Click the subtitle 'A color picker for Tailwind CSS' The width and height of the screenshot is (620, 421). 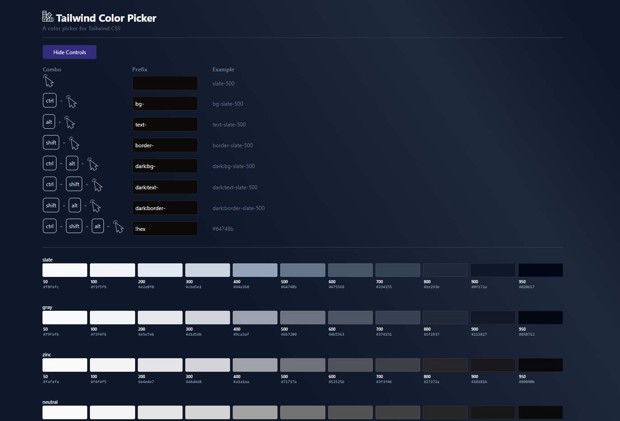pos(81,28)
